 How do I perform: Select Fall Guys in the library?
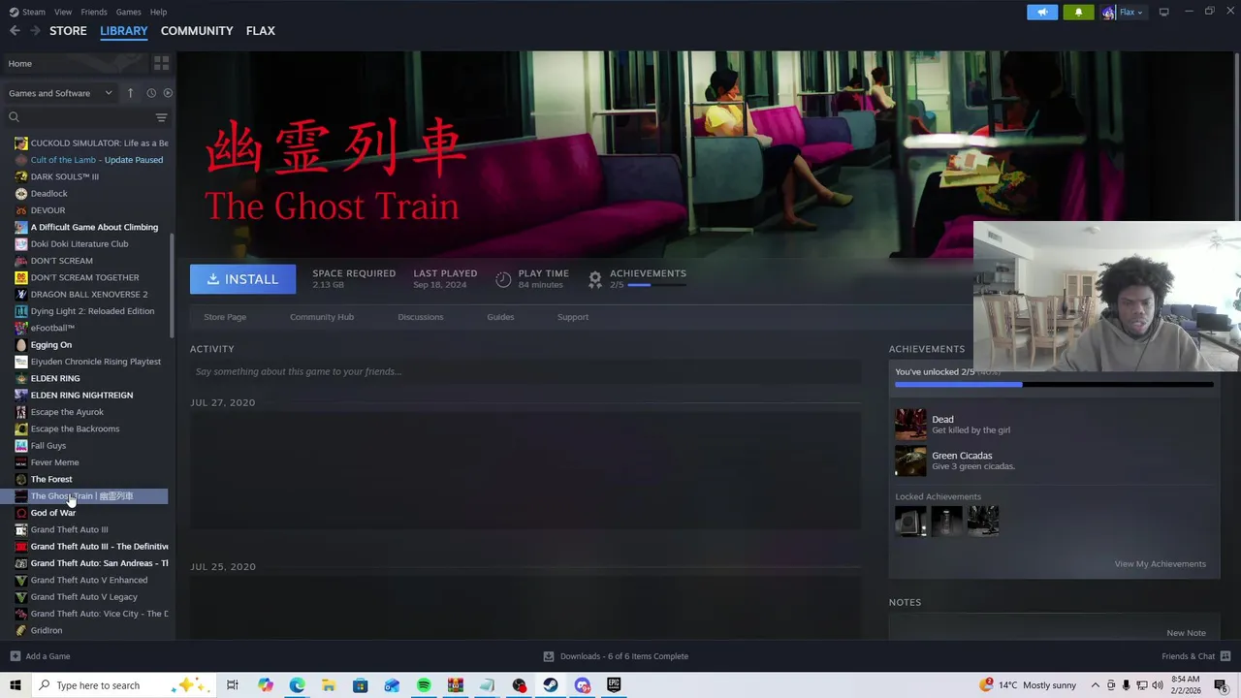tap(48, 445)
